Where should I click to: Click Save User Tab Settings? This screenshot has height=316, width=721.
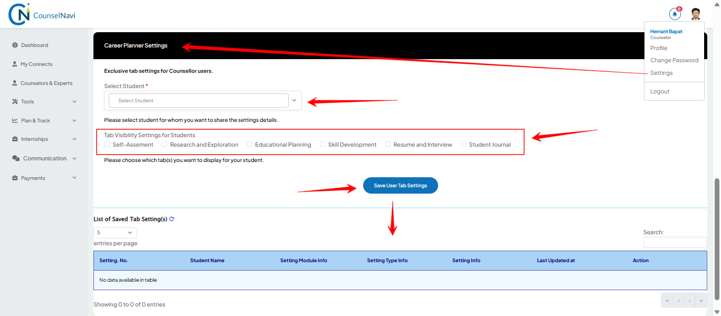(400, 185)
